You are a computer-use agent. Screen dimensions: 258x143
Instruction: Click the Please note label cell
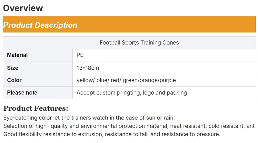click(38, 93)
